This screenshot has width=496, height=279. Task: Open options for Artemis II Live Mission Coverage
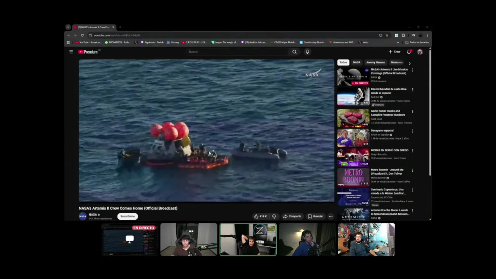tap(412, 70)
